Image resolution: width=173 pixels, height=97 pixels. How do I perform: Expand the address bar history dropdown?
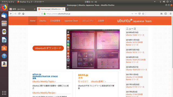click(132, 14)
